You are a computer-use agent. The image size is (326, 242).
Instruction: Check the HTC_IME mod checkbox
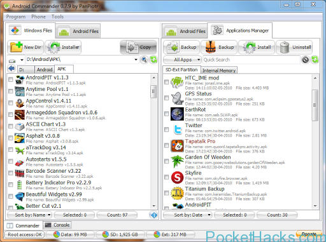point(167,82)
